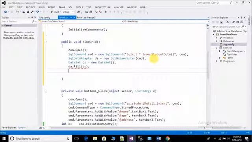The width and height of the screenshot is (252, 142).
Task: Click the Open File toolbar icon
Action: 24,12
